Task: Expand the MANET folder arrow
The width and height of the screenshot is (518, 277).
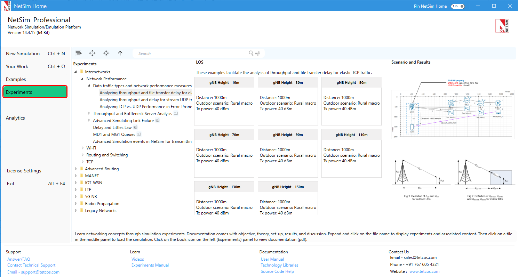Action: click(x=76, y=176)
